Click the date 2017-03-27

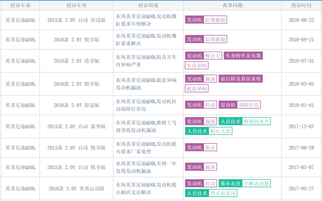[301, 188]
